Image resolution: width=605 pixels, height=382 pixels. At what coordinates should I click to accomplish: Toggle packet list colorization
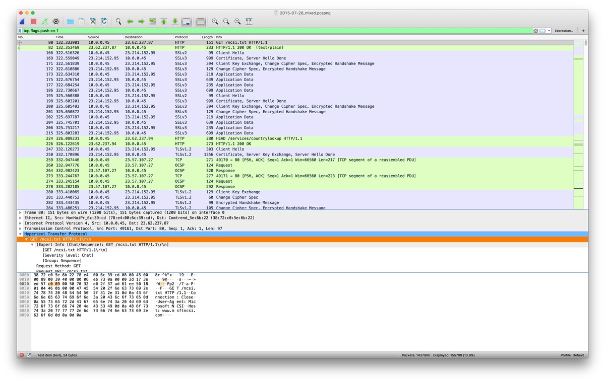point(201,21)
